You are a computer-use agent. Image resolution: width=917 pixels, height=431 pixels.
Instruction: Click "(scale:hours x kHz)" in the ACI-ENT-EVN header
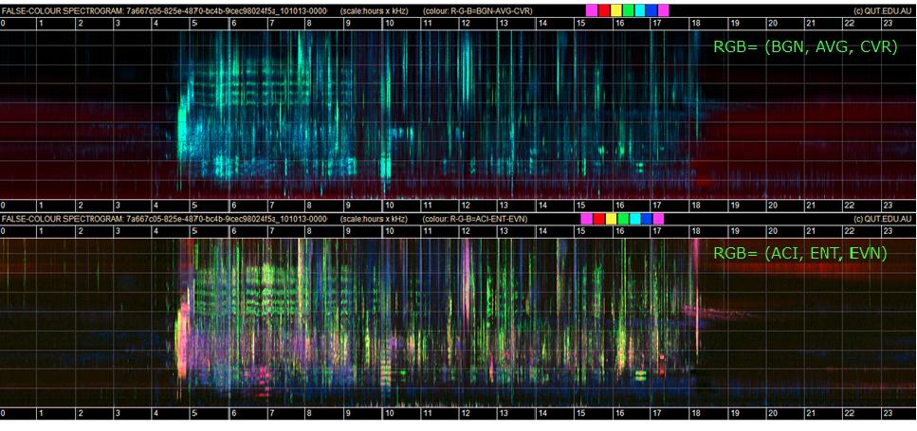click(x=375, y=219)
